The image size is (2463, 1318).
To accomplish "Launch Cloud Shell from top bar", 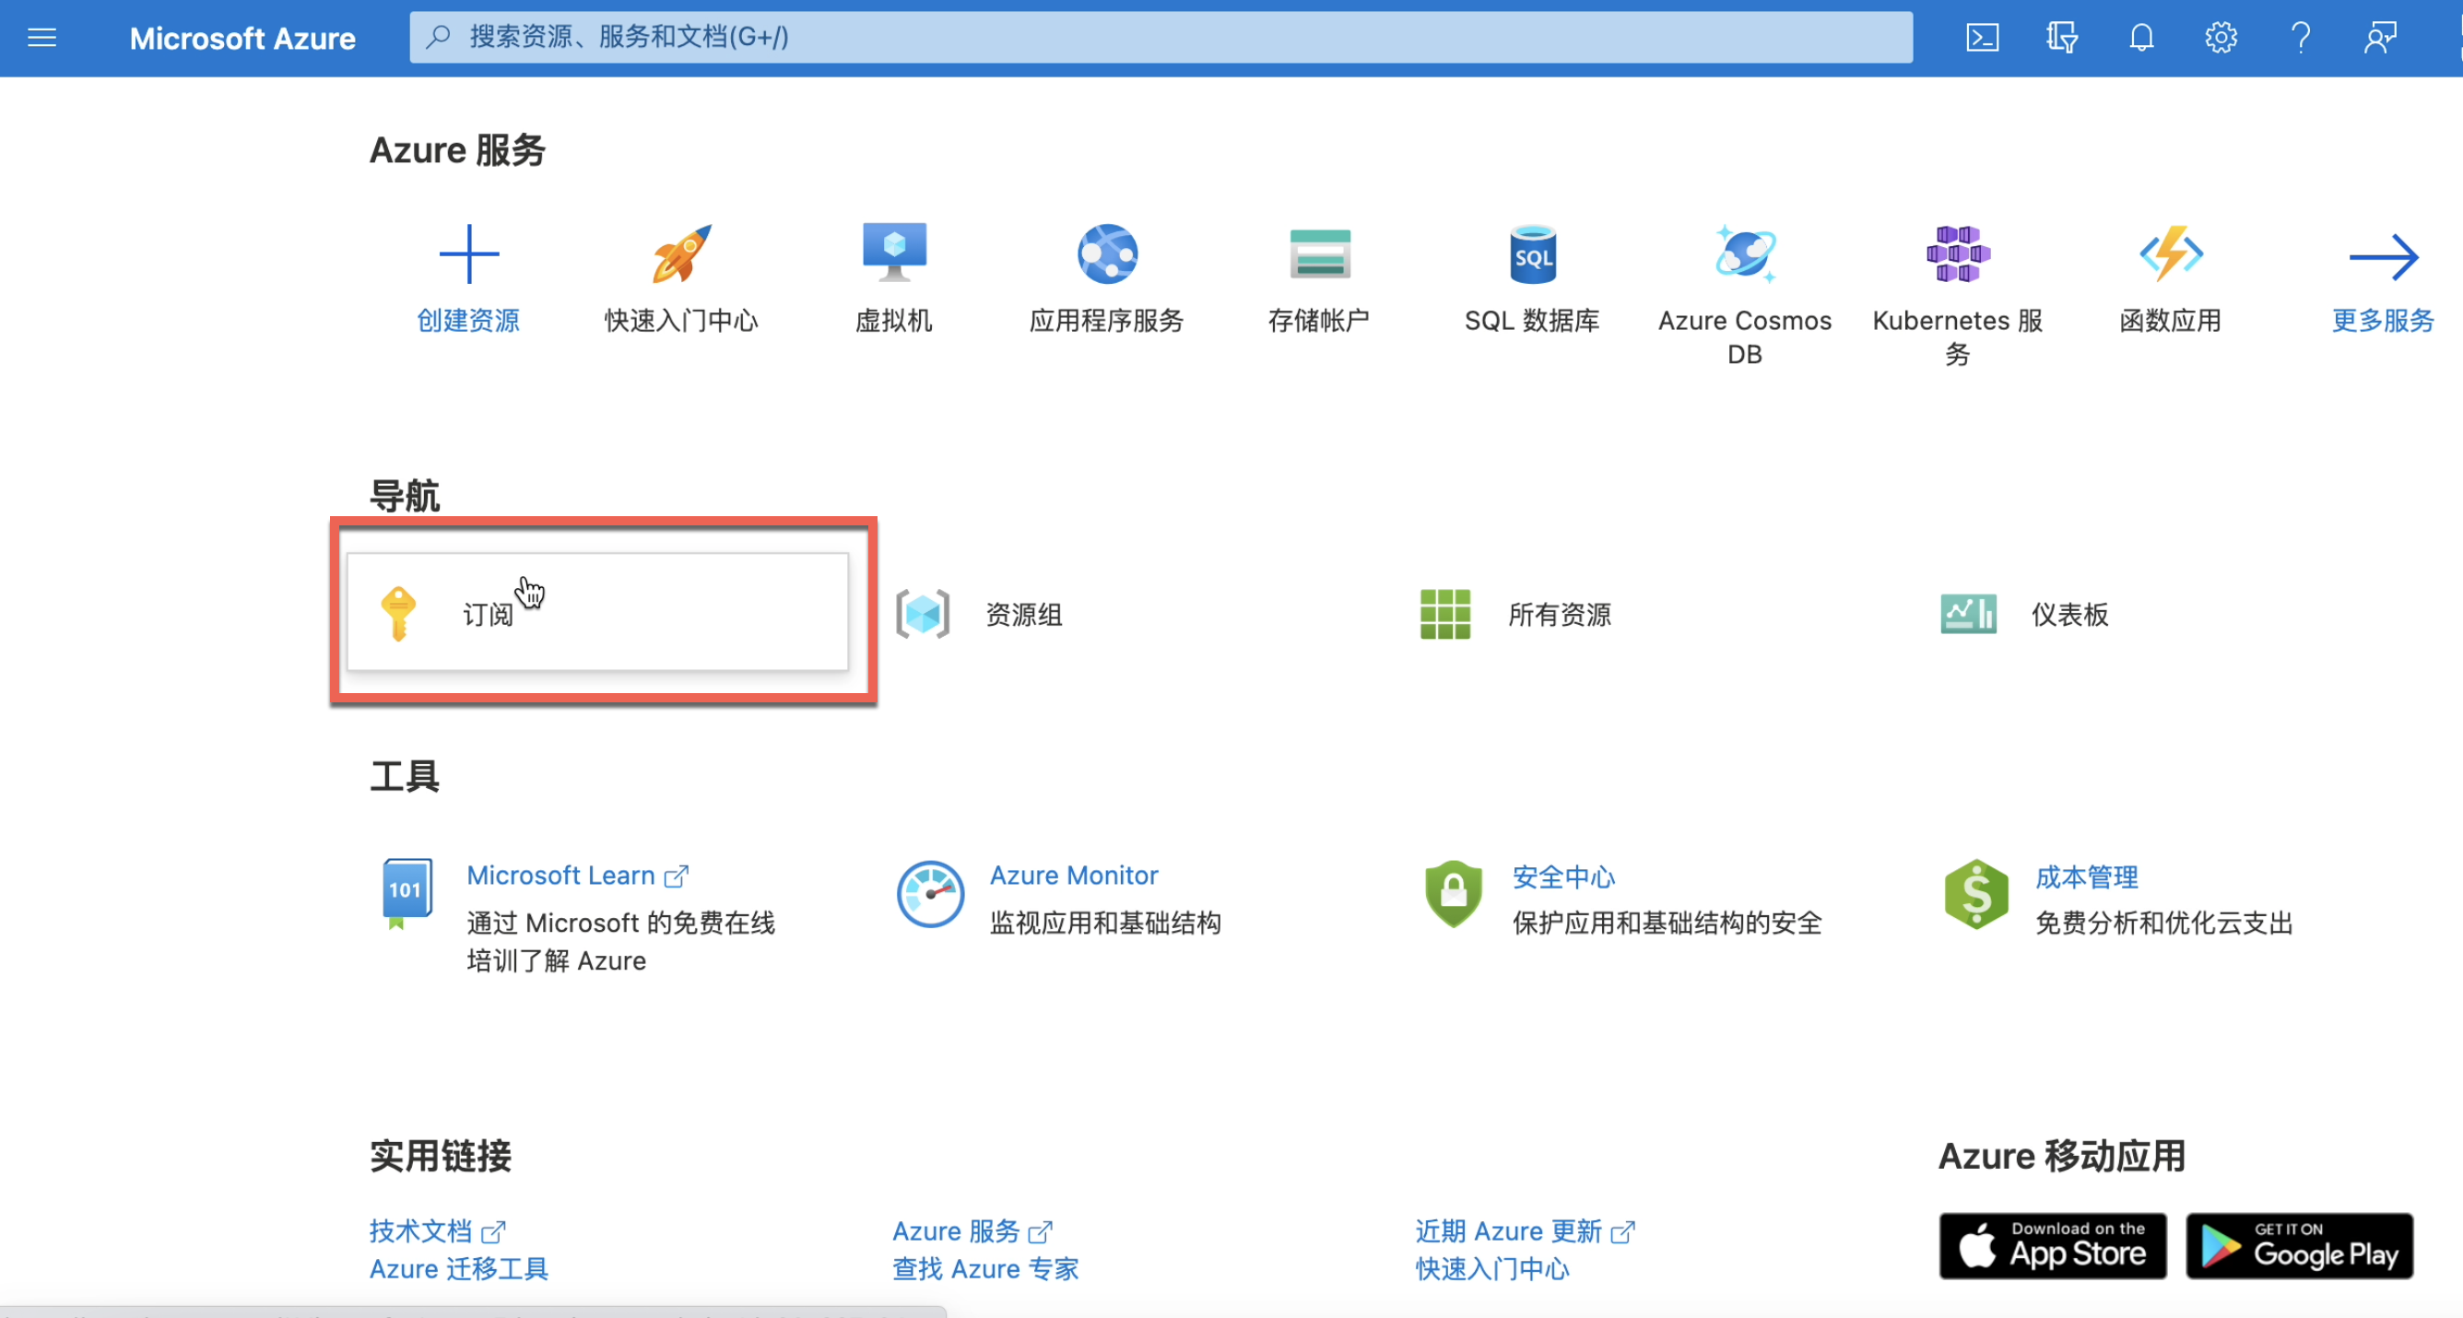I will [x=1982, y=38].
